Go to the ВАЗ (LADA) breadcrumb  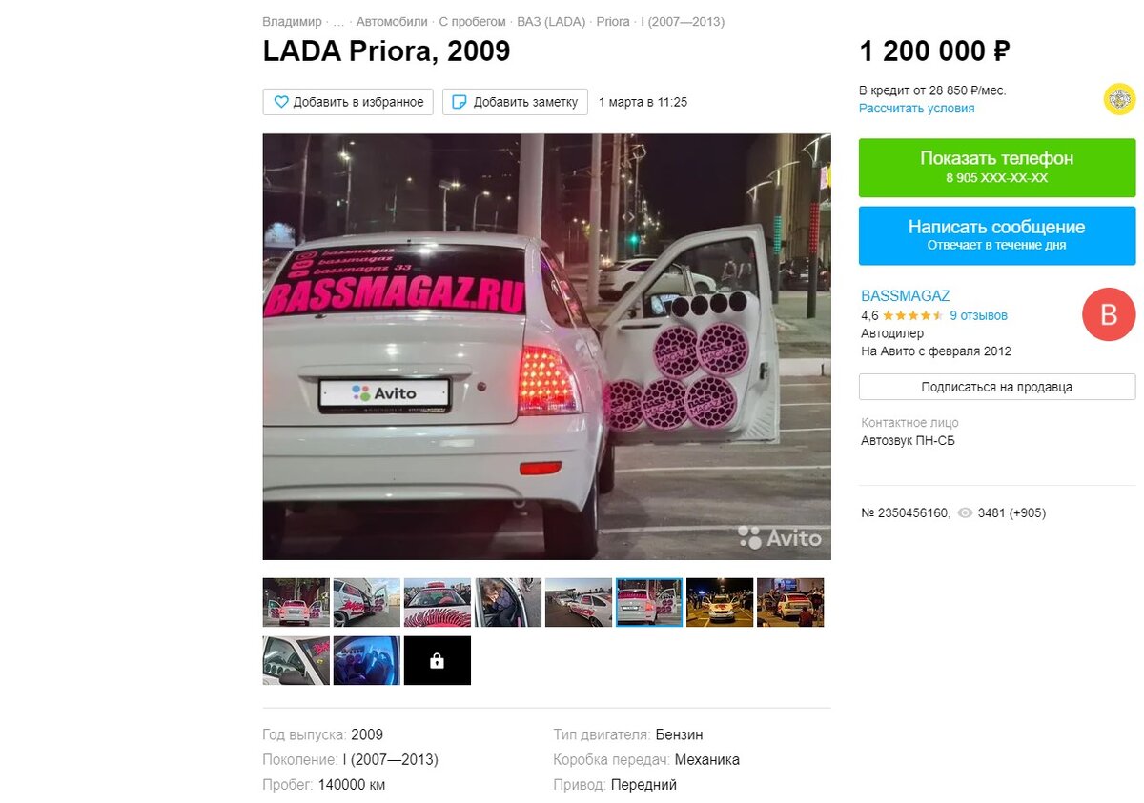pos(551,22)
